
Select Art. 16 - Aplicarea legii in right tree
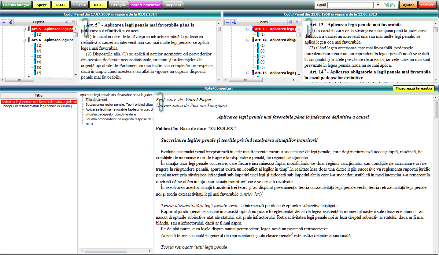[x=275, y=73]
